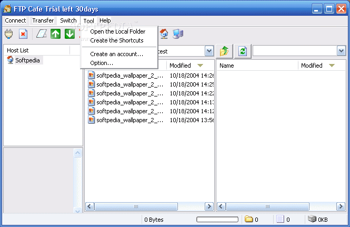Screen dimensions: 350x227
Task: Click the connect plug icon in toolbar
Action: pyautogui.click(x=9, y=34)
